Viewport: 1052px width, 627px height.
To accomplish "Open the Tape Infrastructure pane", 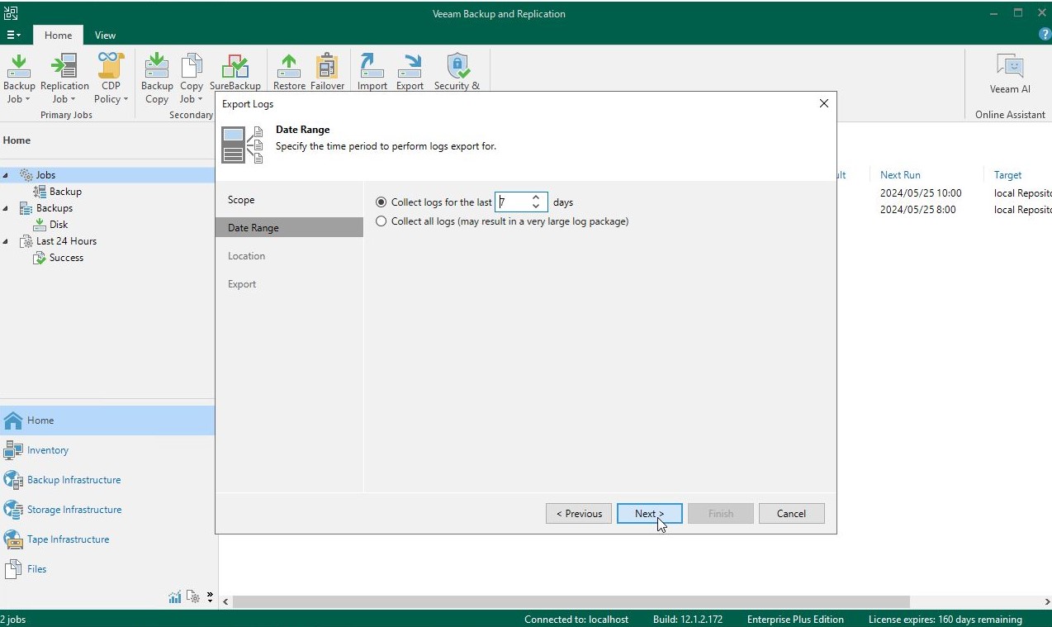I will 107,539.
